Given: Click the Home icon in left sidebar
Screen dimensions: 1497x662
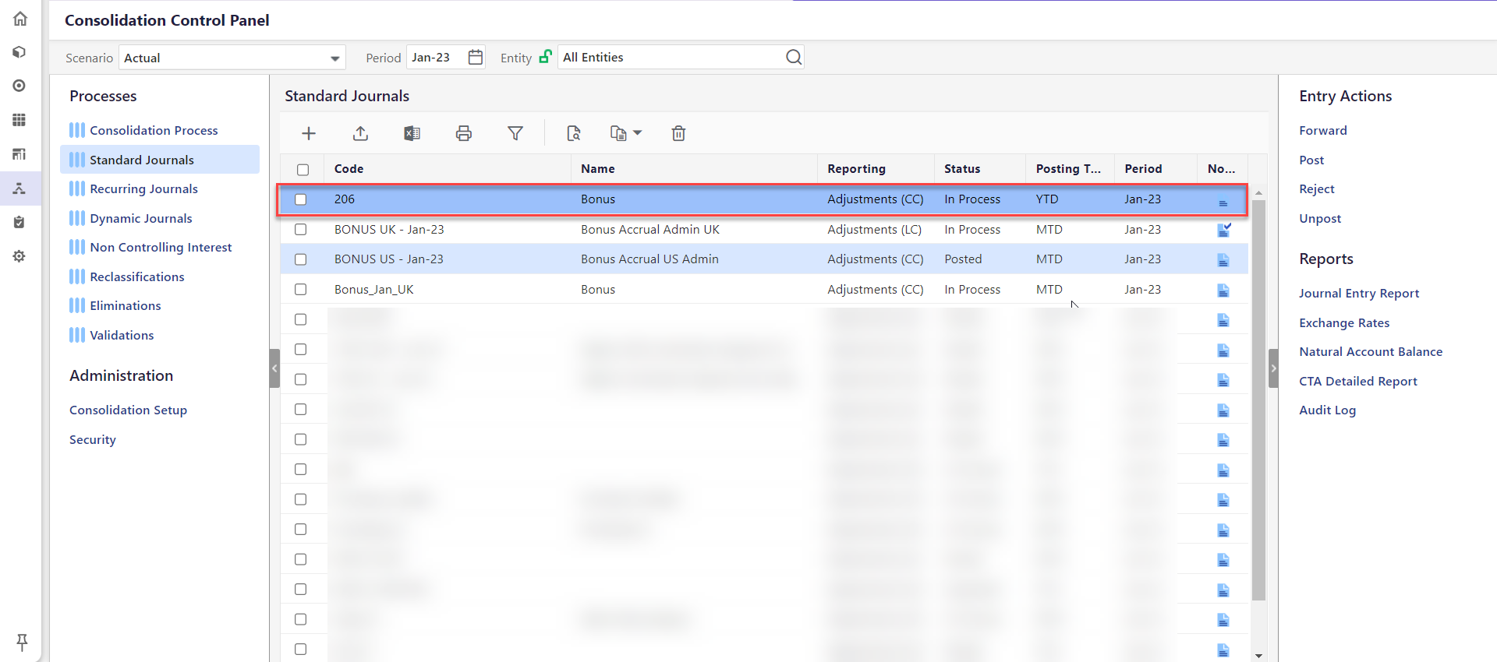Looking at the screenshot, I should pos(19,18).
